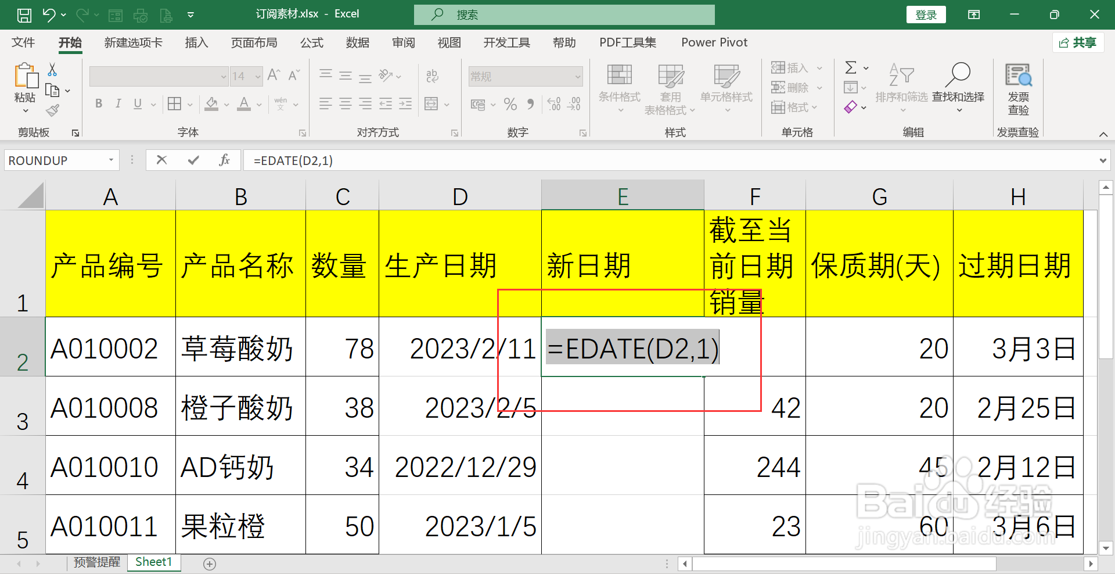Select the Format Painter icon
This screenshot has width=1115, height=574.
53,110
